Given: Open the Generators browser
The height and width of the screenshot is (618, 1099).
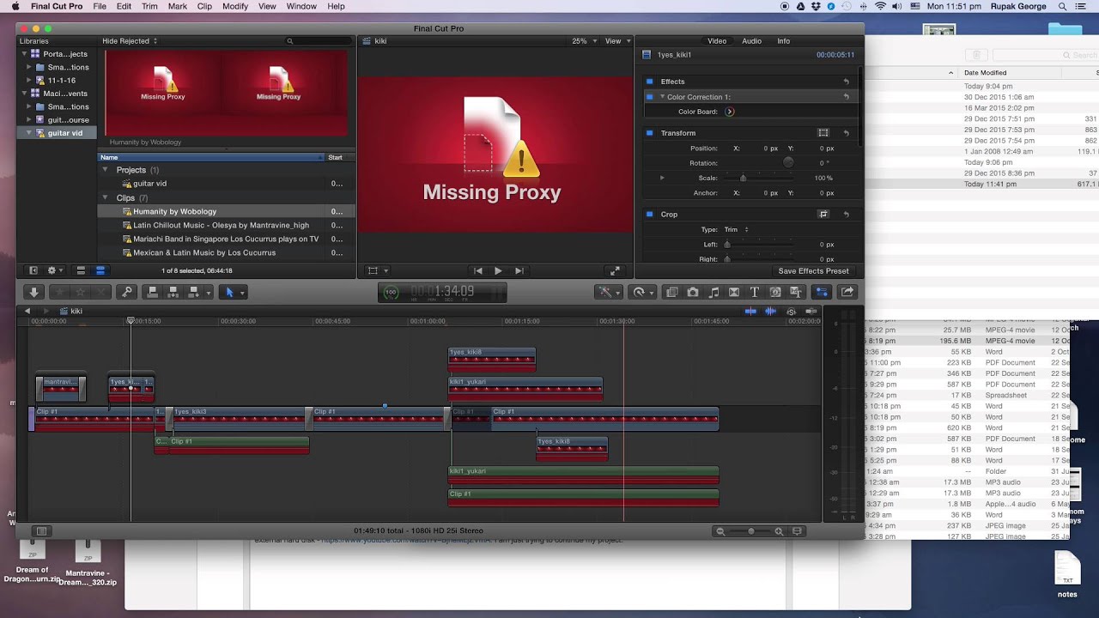Looking at the screenshot, I should (775, 292).
